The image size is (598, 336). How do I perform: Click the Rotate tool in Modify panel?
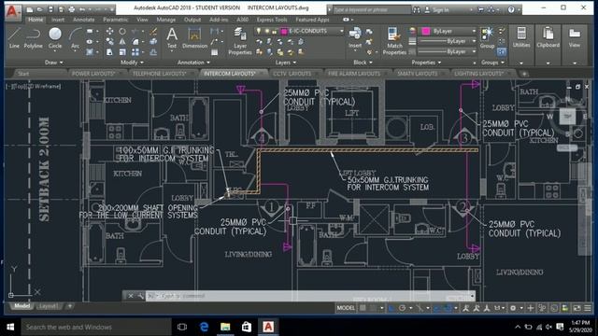coord(122,31)
